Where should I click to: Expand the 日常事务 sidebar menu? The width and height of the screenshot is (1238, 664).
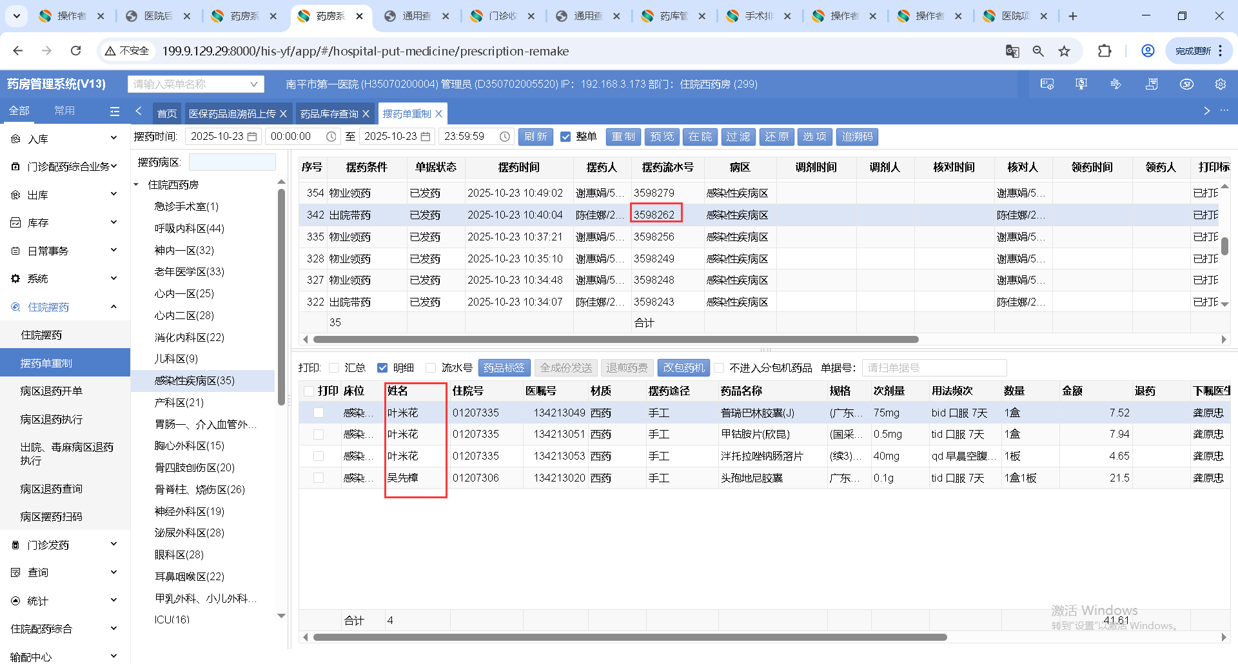pos(64,251)
